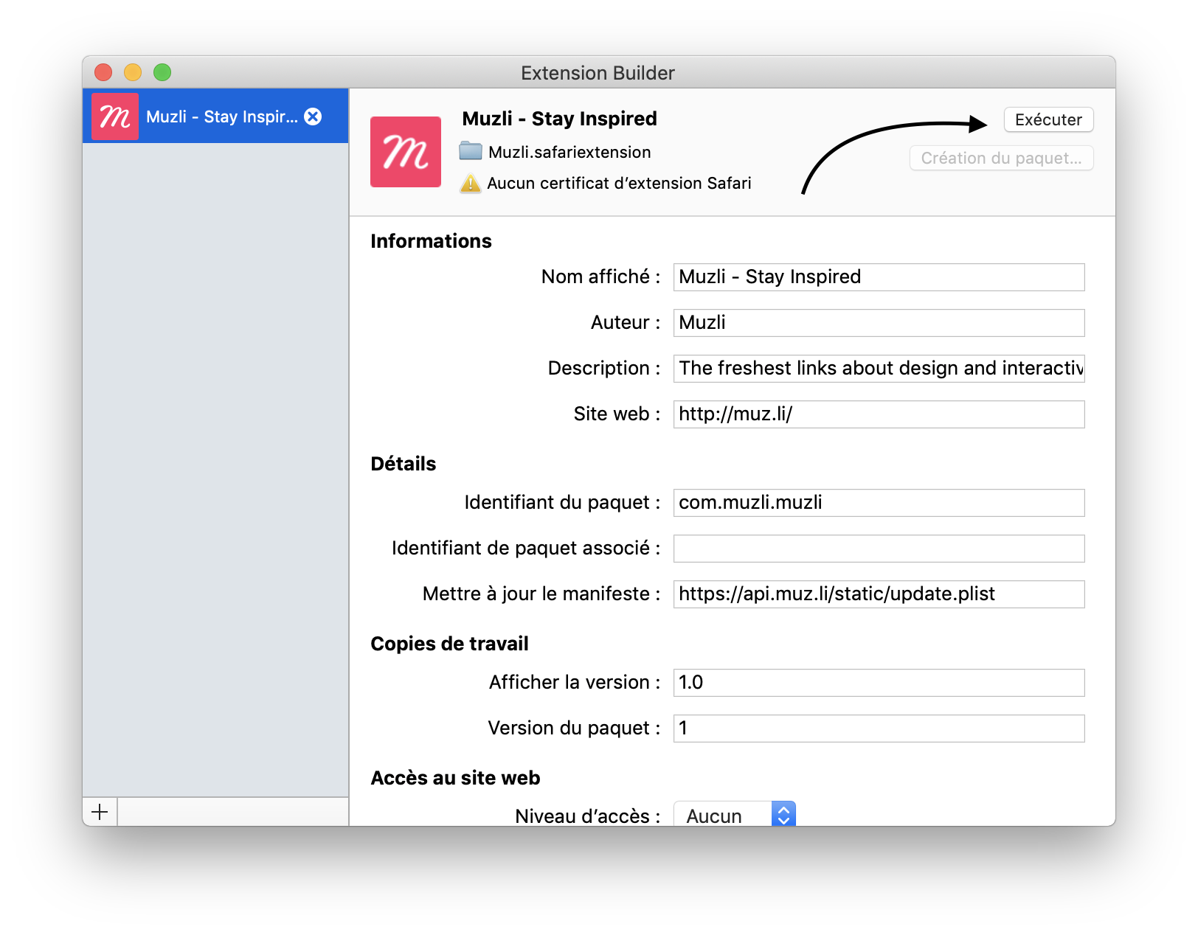
Task: Click the Création du paquet button
Action: [x=1001, y=158]
